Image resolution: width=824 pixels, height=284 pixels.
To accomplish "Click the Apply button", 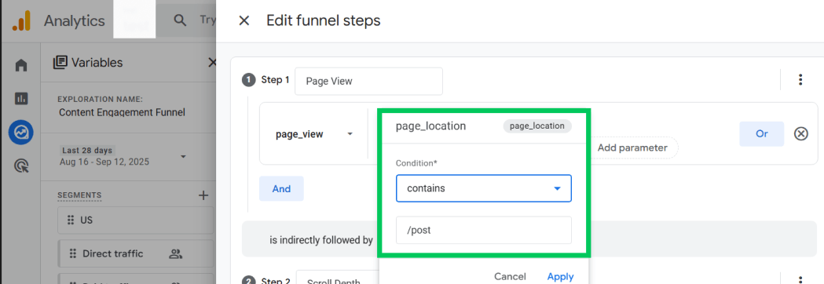I will point(560,277).
